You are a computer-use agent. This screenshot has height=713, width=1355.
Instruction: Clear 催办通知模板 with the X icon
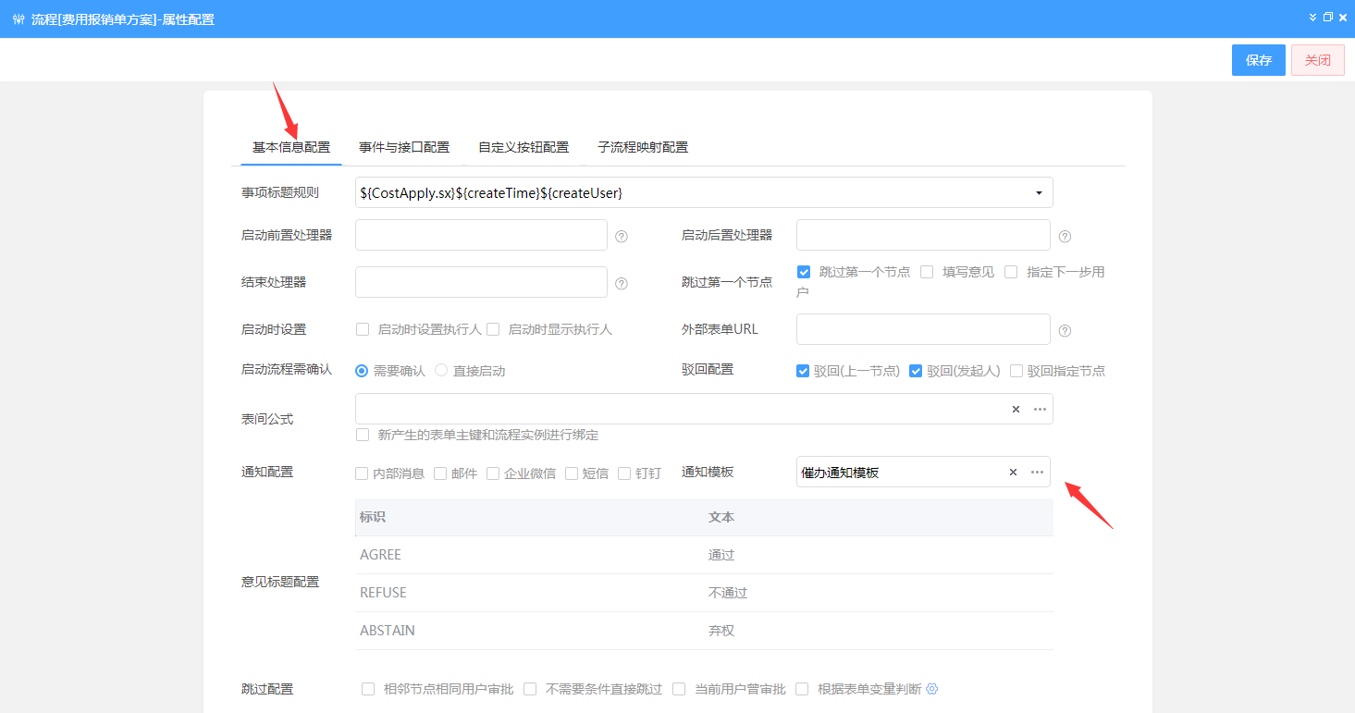pos(1013,472)
